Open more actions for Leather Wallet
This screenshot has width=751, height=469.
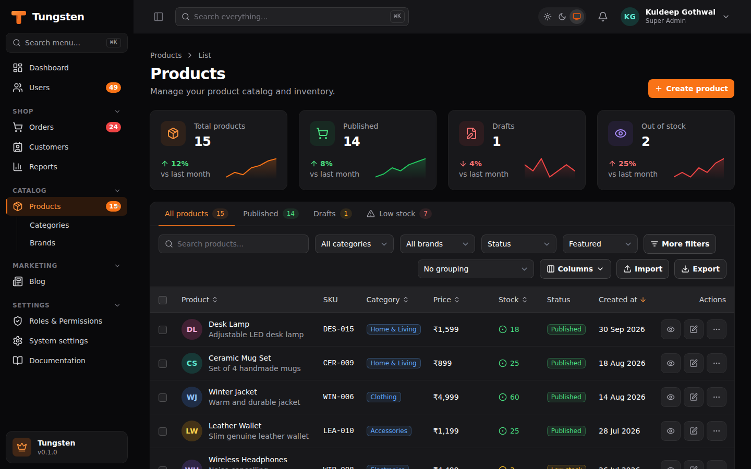click(x=717, y=431)
